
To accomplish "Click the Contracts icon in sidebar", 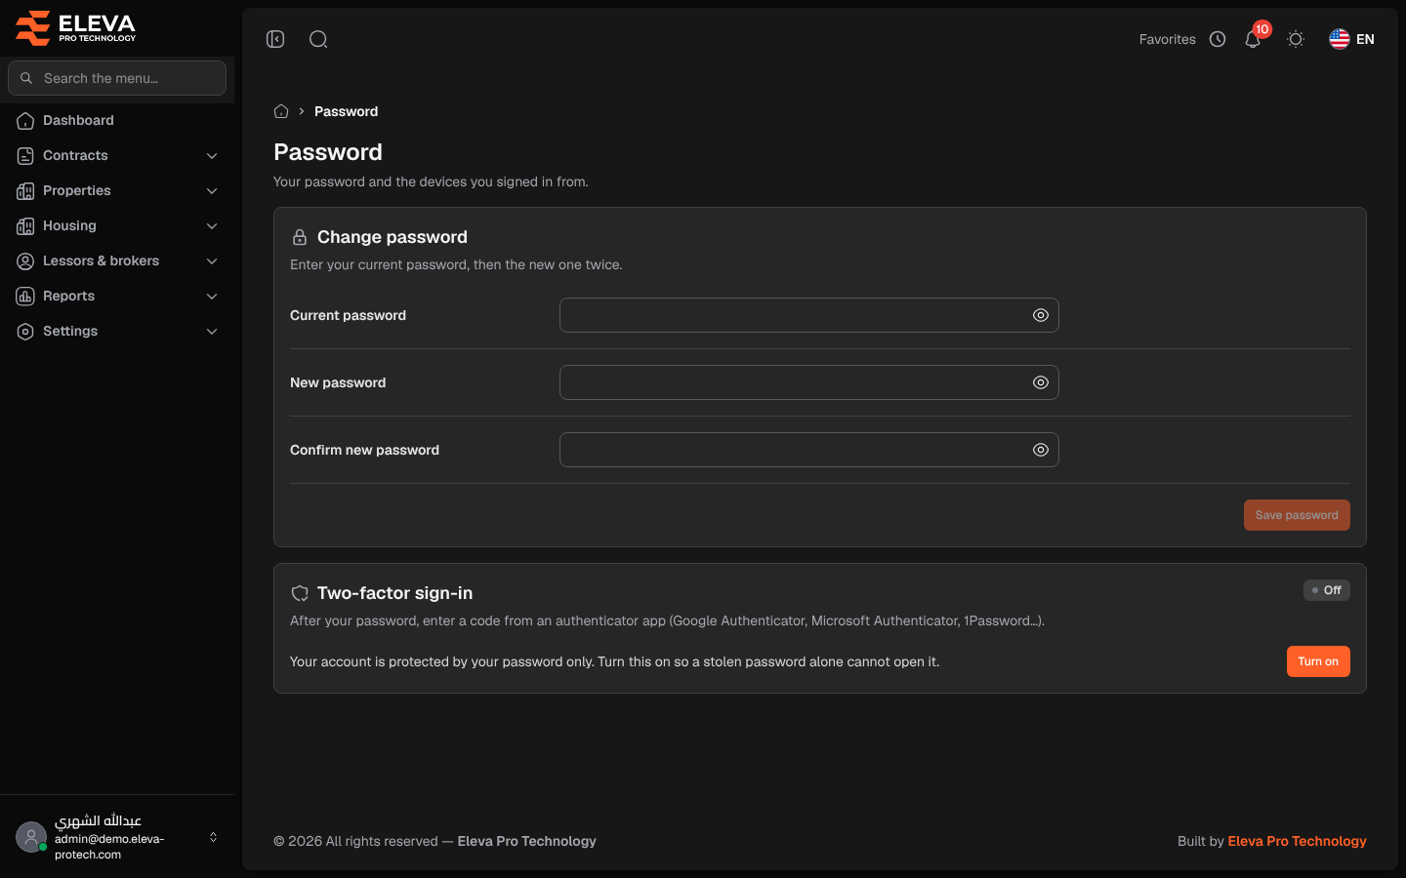I will coord(25,156).
